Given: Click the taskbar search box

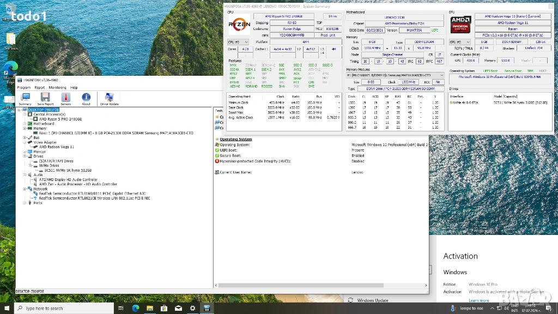Looking at the screenshot, I should [x=64, y=308].
